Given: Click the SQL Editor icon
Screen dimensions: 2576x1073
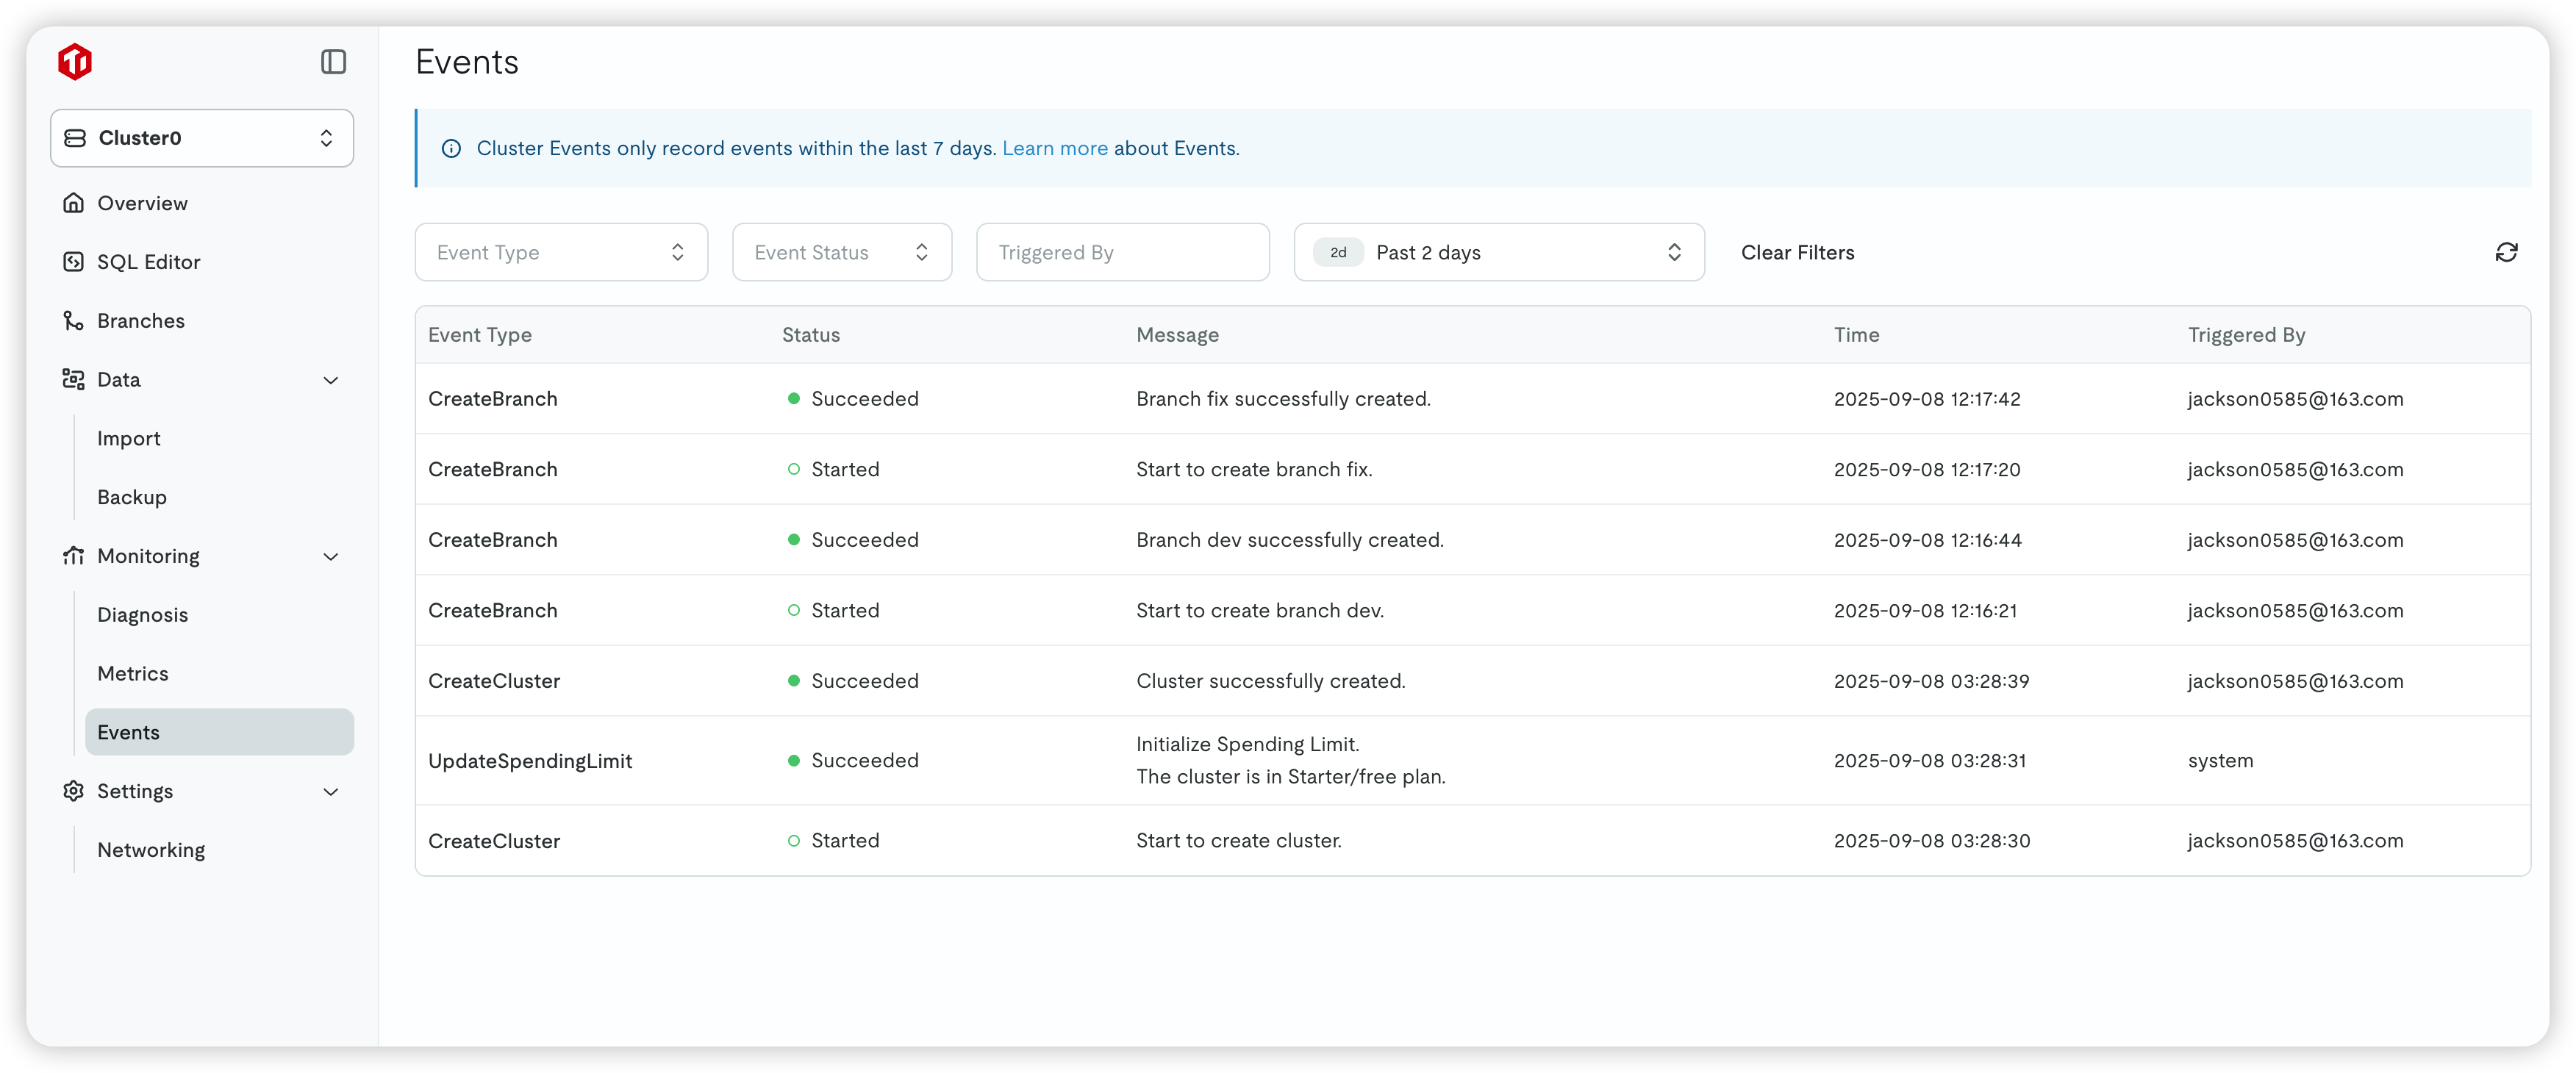Looking at the screenshot, I should coord(73,262).
